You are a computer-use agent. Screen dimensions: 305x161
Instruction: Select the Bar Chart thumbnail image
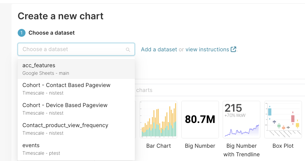pyautogui.click(x=158, y=120)
